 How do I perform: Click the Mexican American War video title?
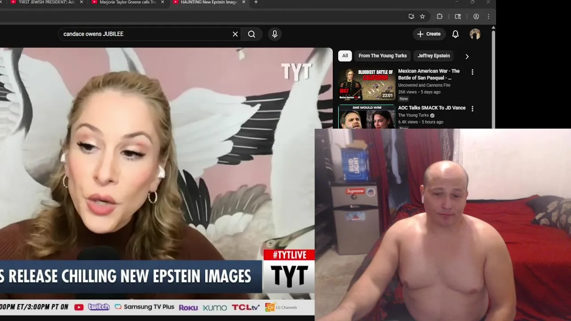(x=429, y=74)
